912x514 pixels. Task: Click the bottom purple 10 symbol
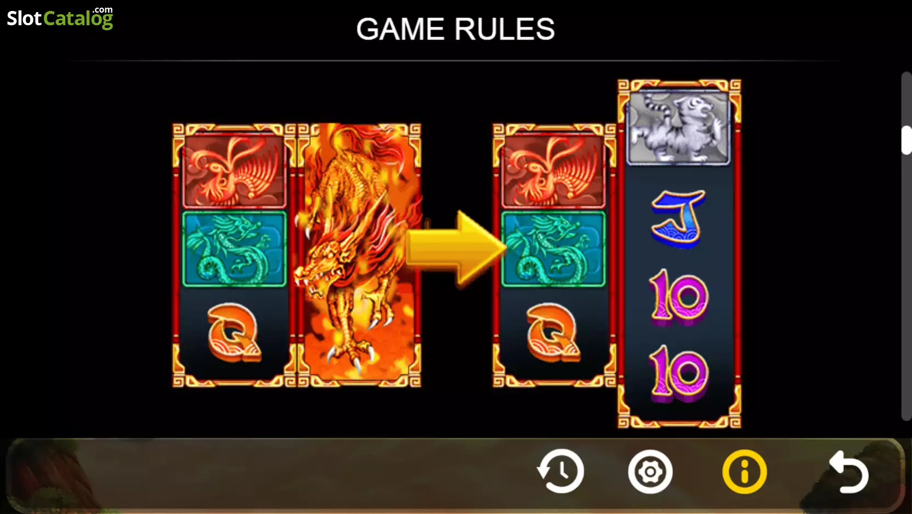(x=679, y=374)
